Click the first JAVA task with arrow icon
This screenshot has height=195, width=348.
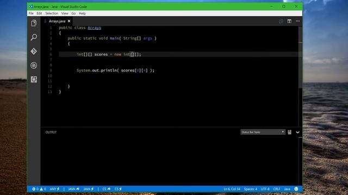[73, 189]
